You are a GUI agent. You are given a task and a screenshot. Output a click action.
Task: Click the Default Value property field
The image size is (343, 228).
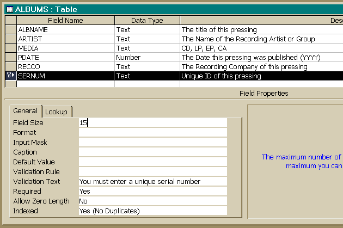point(152,162)
